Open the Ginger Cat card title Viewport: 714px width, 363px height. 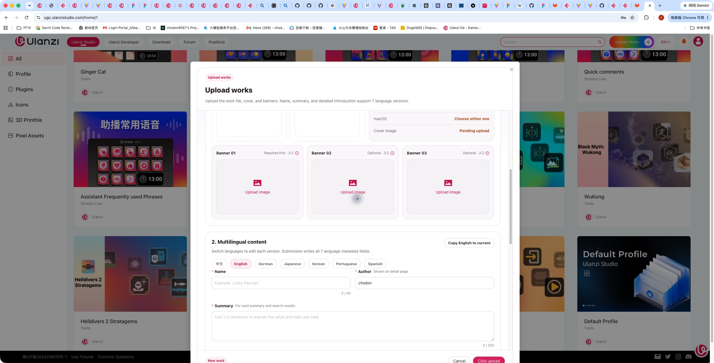[x=93, y=72]
